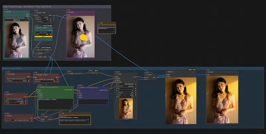266x134 pixels.
Task: Collapse the LoRA loader (model only) node
Action: tap(35, 74)
